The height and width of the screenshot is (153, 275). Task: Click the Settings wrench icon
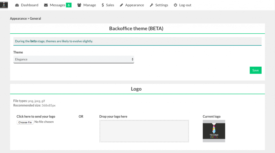click(x=151, y=5)
